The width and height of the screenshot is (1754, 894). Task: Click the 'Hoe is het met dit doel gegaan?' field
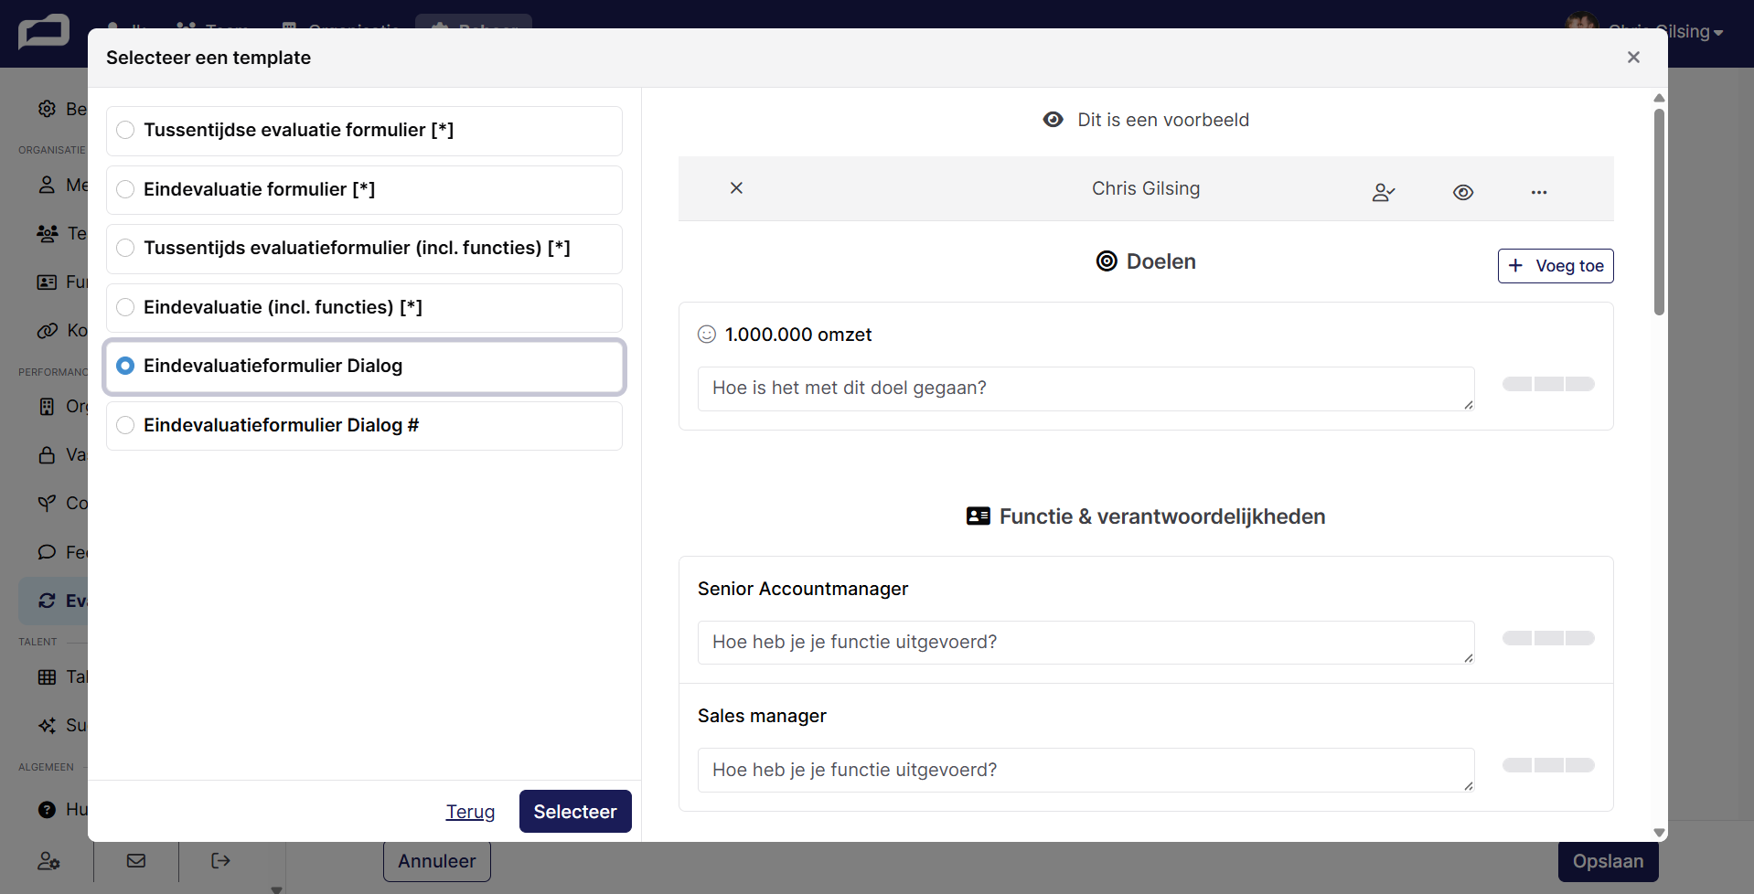(1086, 388)
